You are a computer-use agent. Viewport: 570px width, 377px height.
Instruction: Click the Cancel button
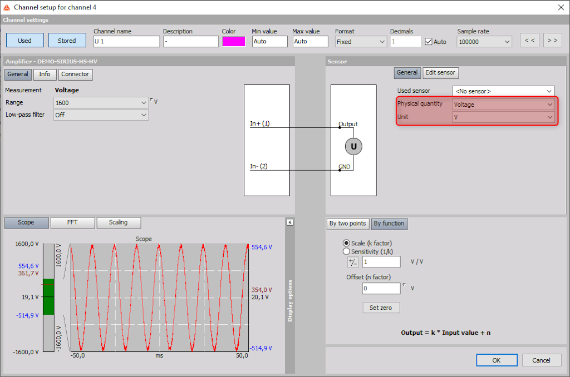click(541, 360)
